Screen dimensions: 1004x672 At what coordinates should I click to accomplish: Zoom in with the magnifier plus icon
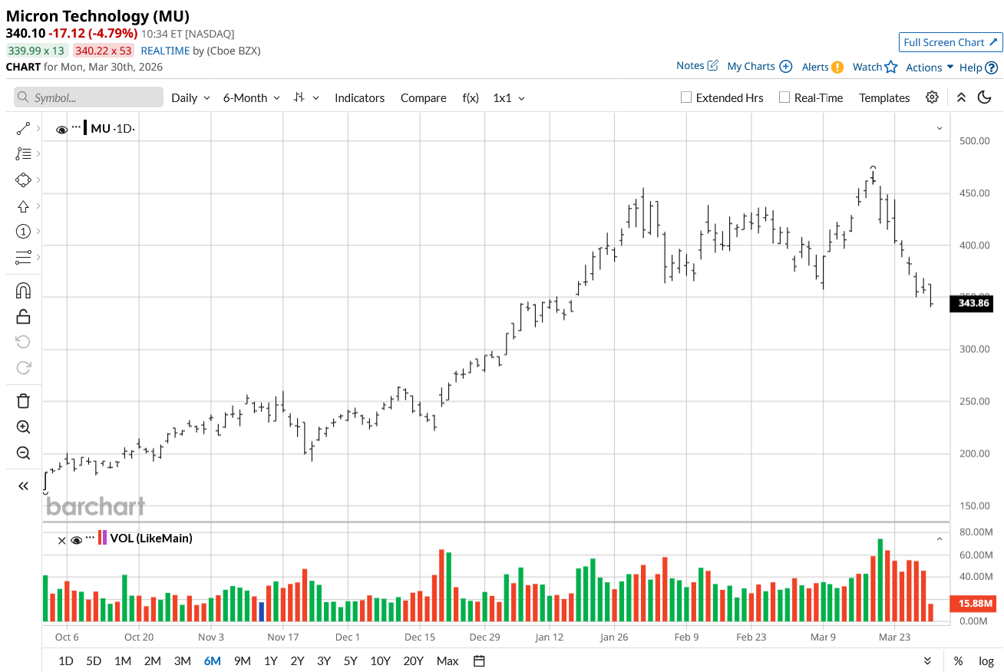pos(23,427)
